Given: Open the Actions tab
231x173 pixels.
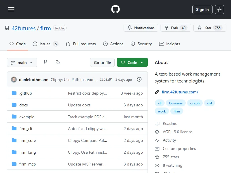Looking at the screenshot, I should pyautogui.click(x=113, y=44).
